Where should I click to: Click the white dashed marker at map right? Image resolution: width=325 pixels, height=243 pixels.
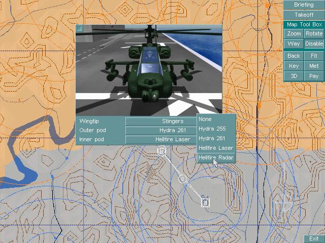(284, 203)
